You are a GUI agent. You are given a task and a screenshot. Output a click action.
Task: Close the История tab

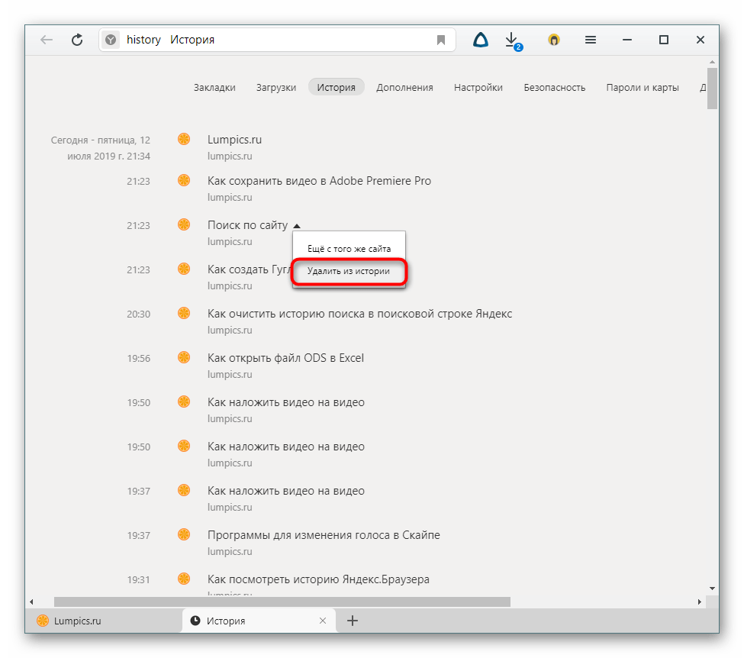pyautogui.click(x=323, y=621)
